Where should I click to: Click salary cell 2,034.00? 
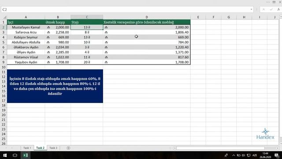pyautogui.click(x=58, y=47)
